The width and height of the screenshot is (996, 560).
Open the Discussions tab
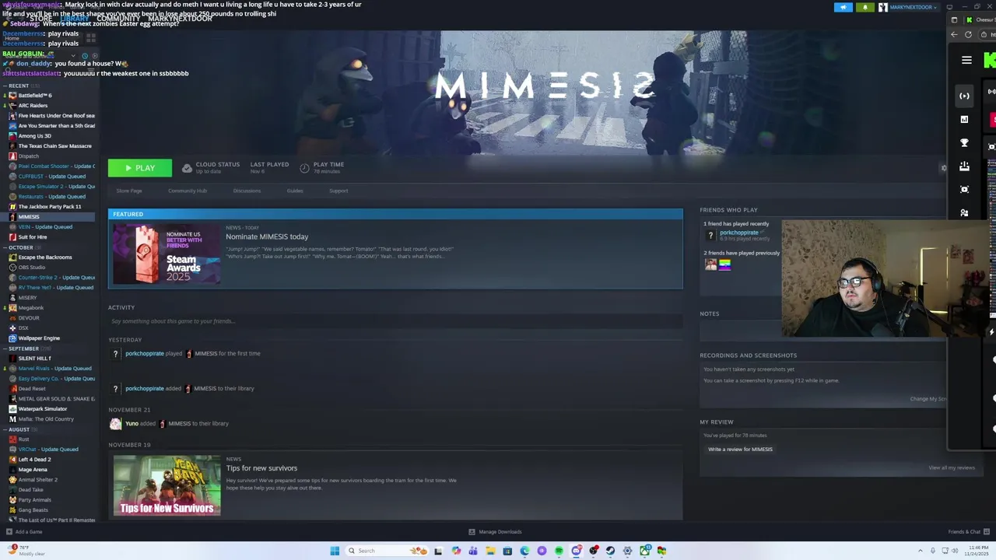click(247, 191)
